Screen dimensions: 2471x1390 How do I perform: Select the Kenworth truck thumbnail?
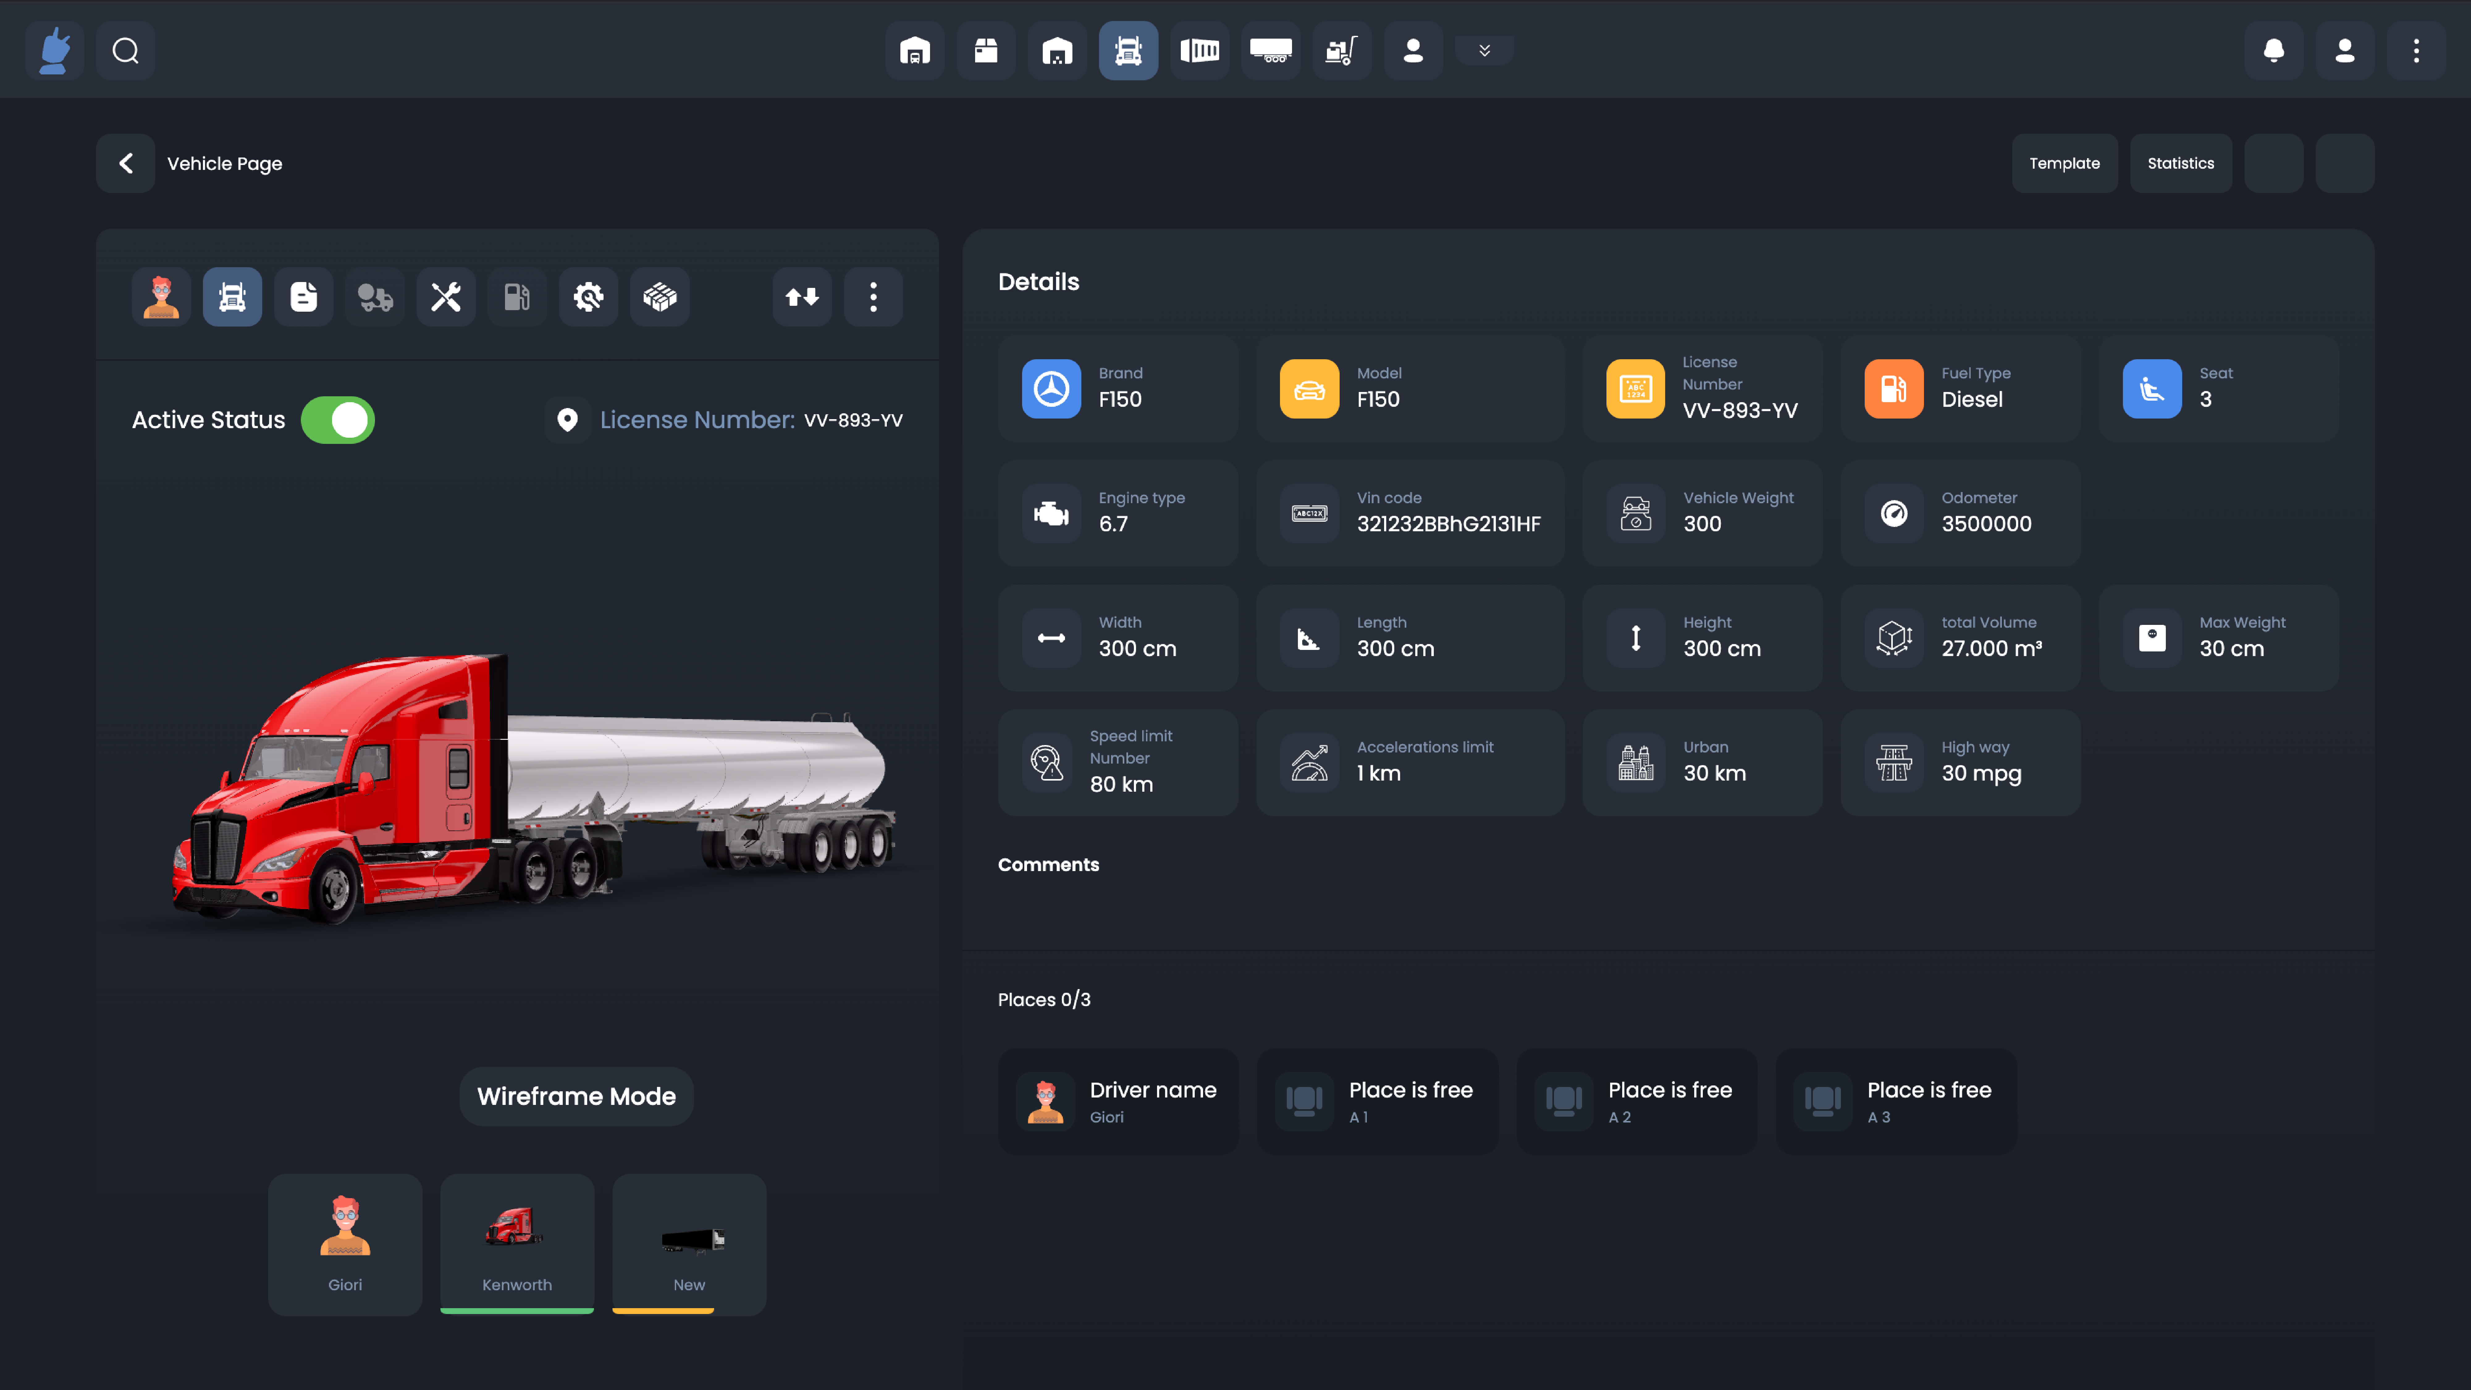click(x=517, y=1244)
